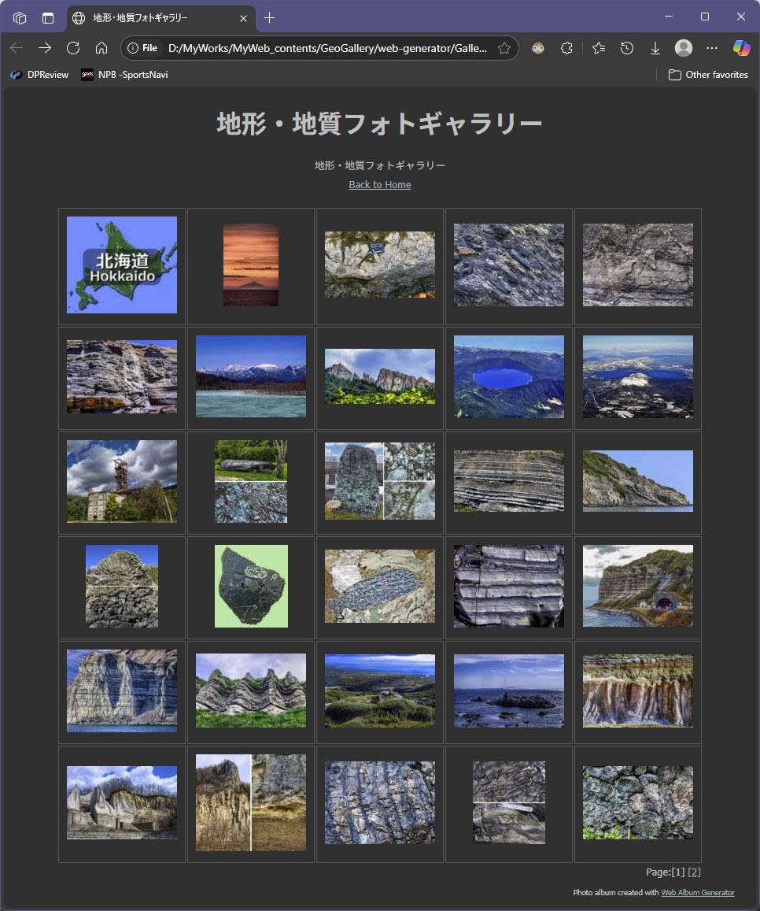Add this page to favorites with the star
The height and width of the screenshot is (911, 760).
pos(504,48)
